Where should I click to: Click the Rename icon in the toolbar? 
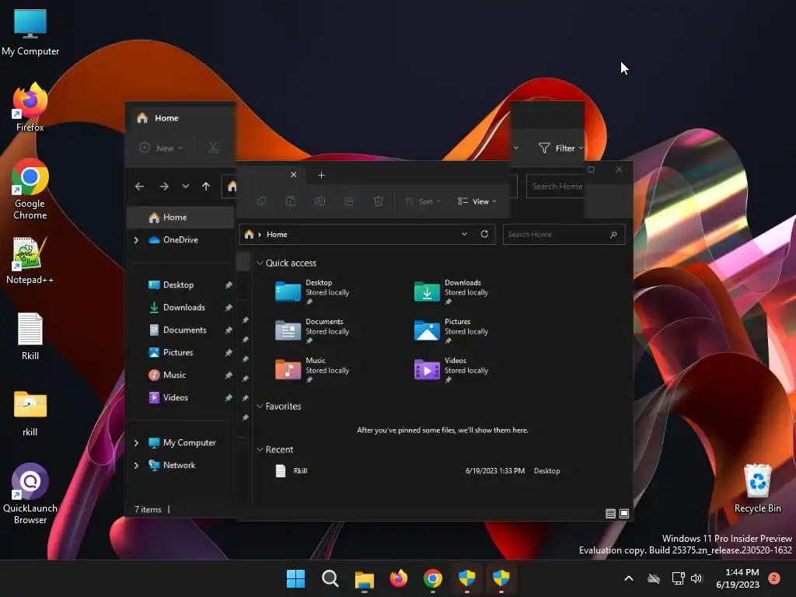(319, 201)
